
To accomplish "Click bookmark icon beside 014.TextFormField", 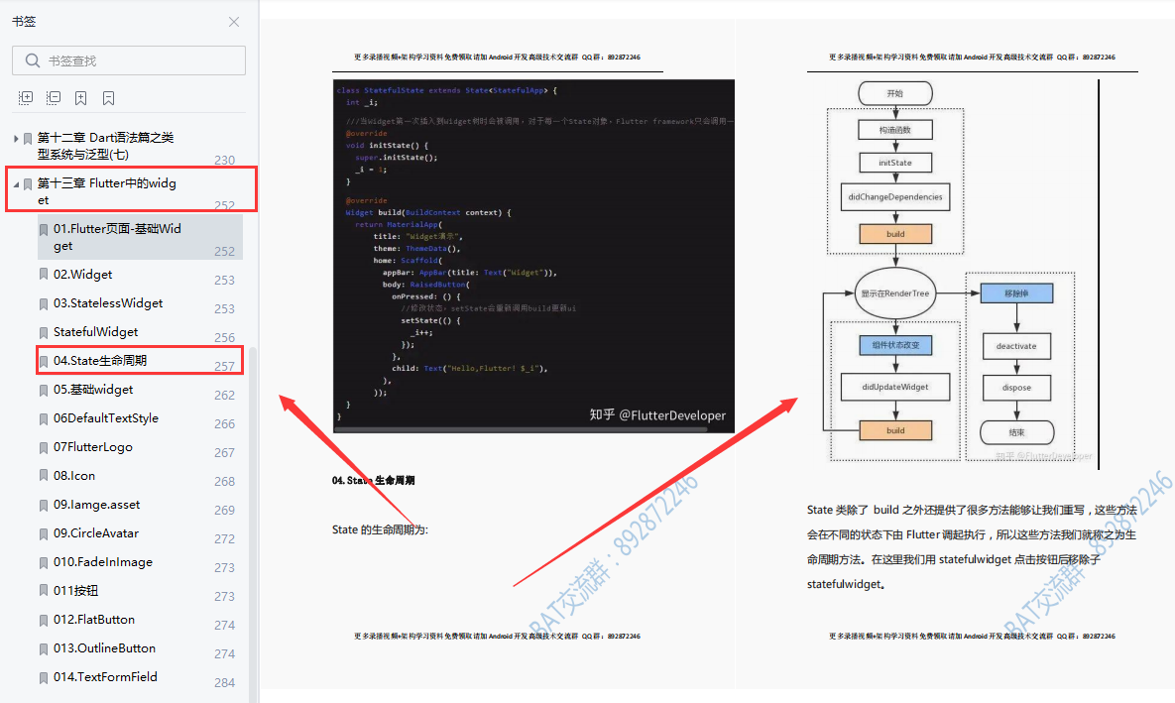I will coord(44,677).
